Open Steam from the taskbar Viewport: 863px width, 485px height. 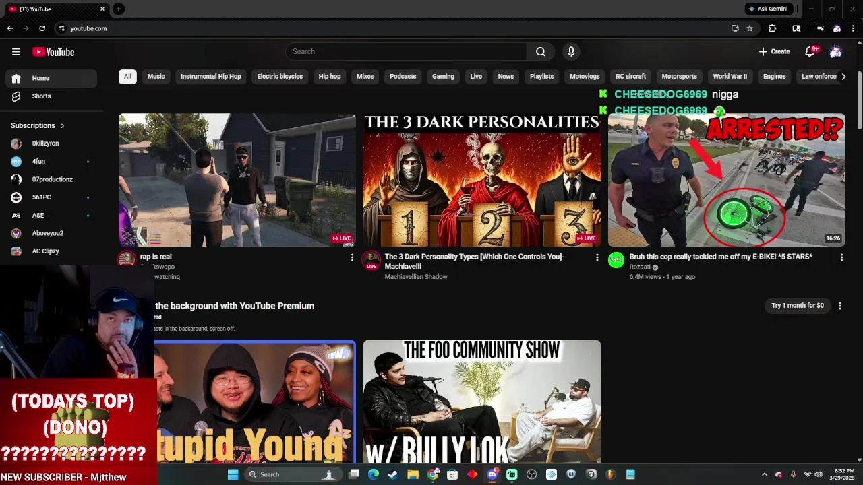pyautogui.click(x=392, y=474)
